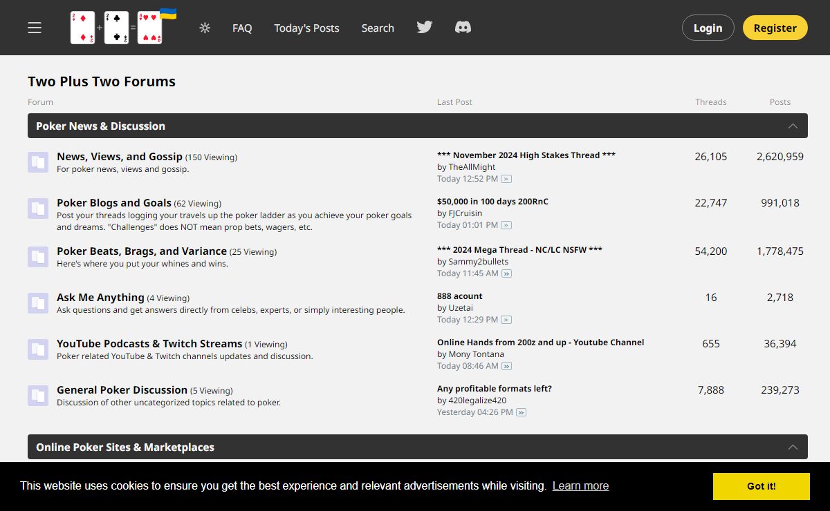Viewport: 830px width, 511px height.
Task: Toggle light/dark theme sun icon
Action: tap(205, 28)
